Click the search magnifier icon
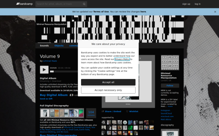 (84, 4)
